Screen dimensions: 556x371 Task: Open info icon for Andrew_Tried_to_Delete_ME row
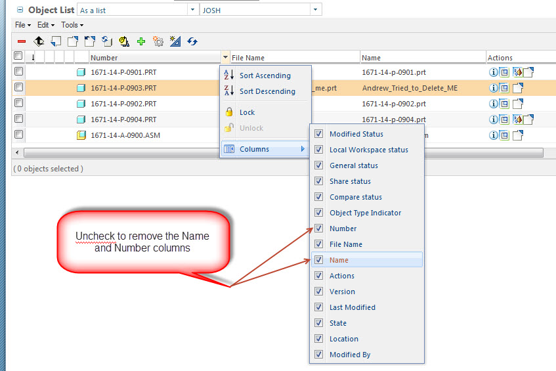493,88
